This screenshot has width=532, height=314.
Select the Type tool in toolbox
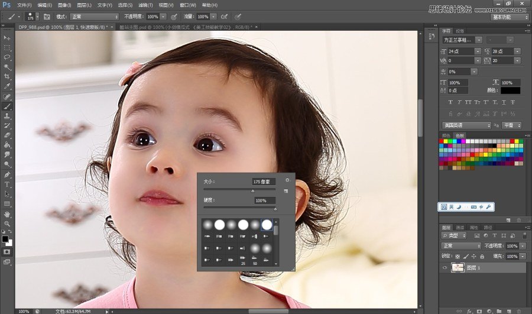click(x=7, y=184)
